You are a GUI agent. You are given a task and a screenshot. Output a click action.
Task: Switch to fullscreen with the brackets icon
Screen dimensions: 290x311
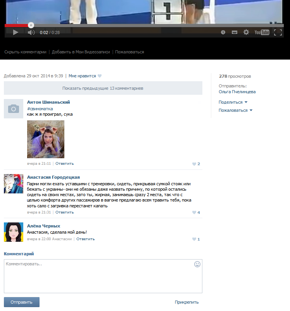278,32
